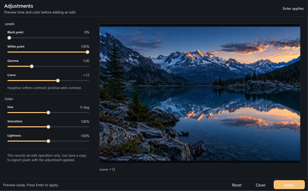
Task: Click the White point slider handle
Action: [87, 52]
